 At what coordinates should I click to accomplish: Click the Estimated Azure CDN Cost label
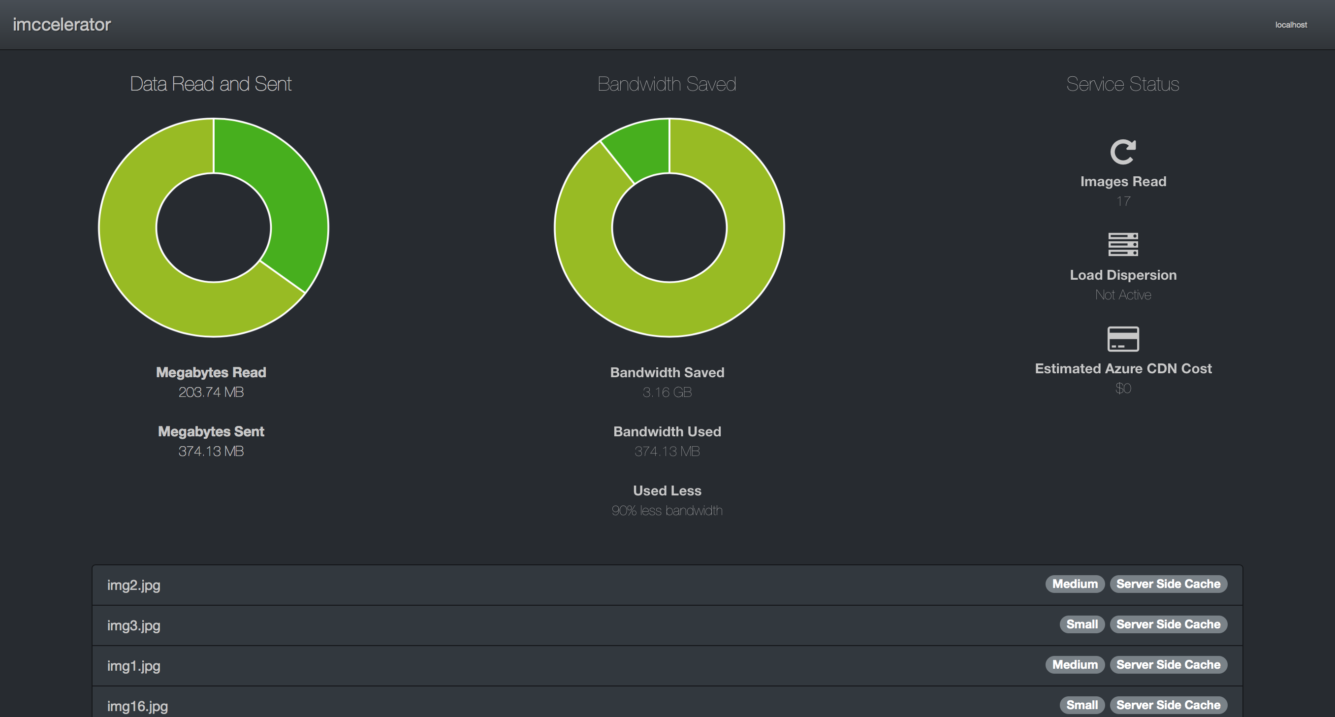coord(1122,369)
